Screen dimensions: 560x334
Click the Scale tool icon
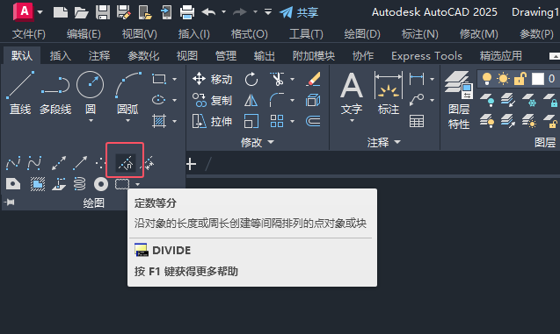[x=251, y=122]
